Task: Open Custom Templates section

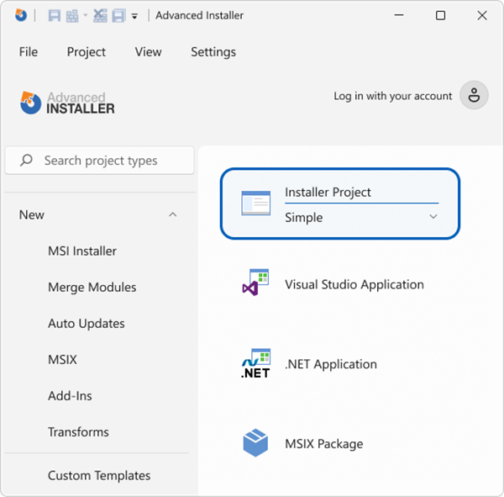Action: [x=99, y=475]
